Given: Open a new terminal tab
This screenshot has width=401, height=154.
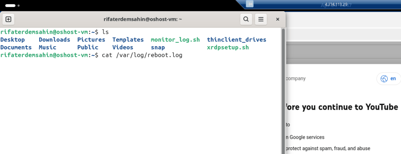Looking at the screenshot, I should coord(9,19).
